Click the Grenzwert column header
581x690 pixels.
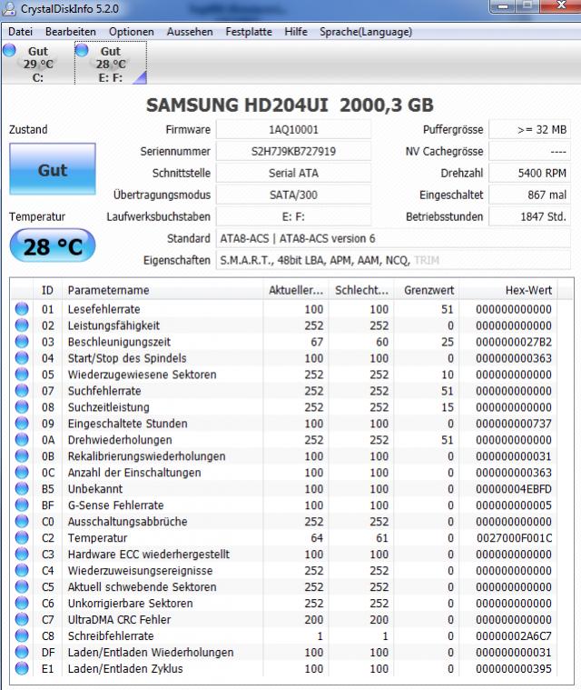427,290
